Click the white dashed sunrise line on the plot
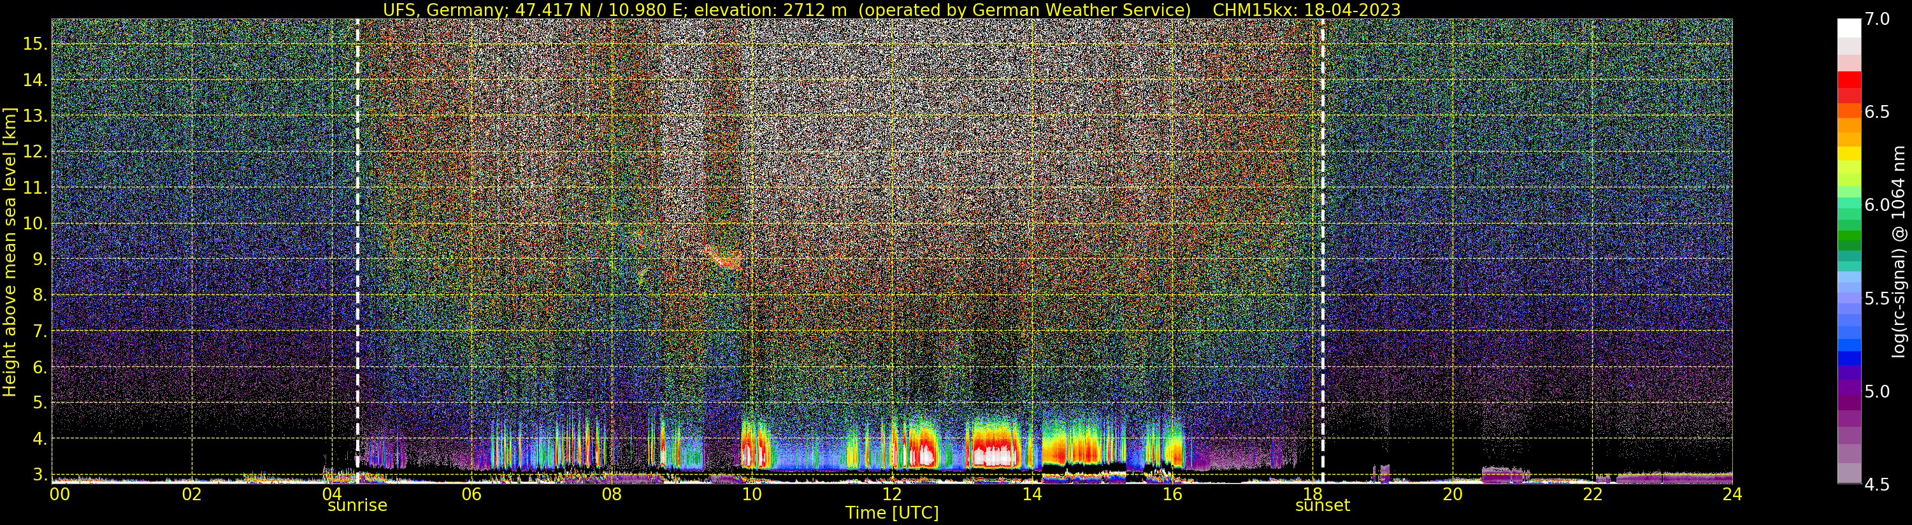The height and width of the screenshot is (525, 1912). coord(358,250)
